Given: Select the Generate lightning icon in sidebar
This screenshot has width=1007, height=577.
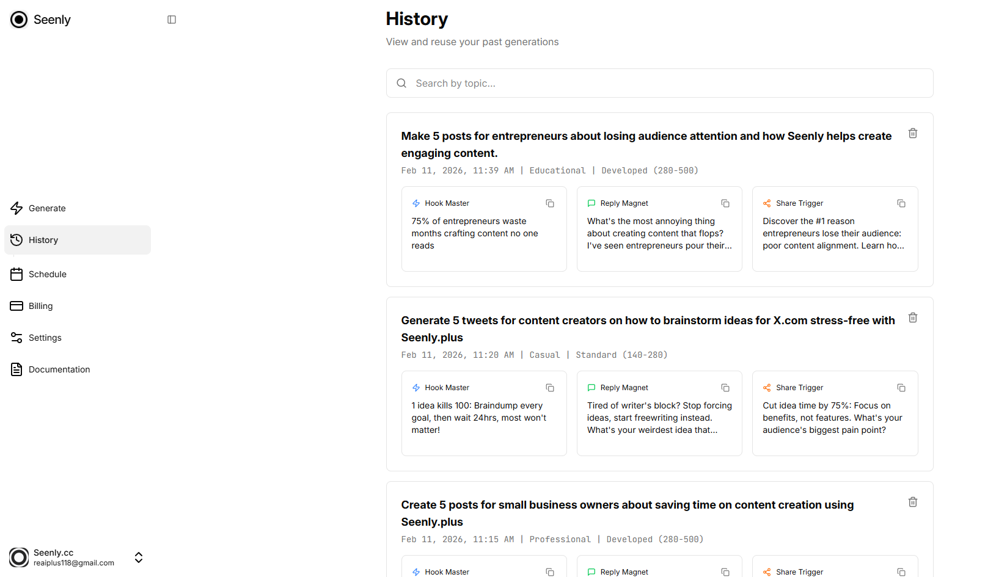Looking at the screenshot, I should click(16, 208).
